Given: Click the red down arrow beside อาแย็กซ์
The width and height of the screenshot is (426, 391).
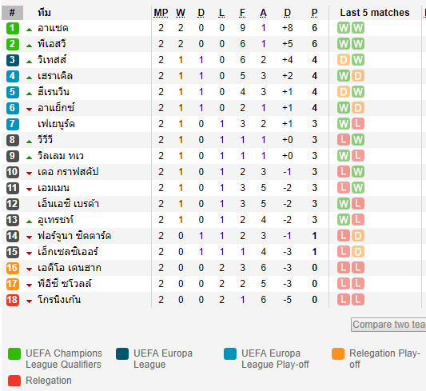Looking at the screenshot, I should (29, 110).
